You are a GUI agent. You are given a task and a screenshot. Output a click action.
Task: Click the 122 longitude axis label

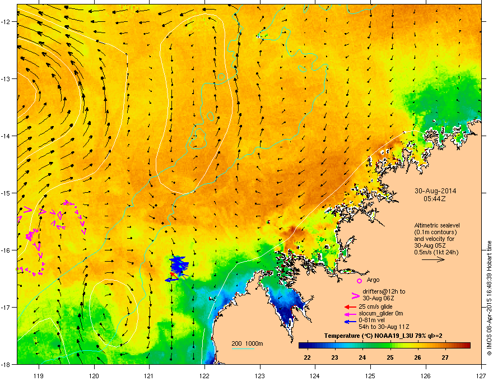click(x=204, y=375)
